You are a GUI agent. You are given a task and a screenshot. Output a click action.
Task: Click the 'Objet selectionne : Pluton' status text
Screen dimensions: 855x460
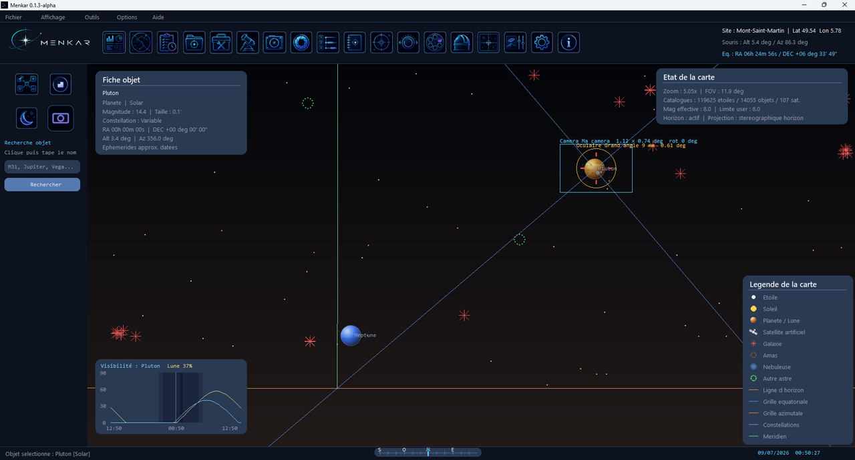click(x=47, y=454)
